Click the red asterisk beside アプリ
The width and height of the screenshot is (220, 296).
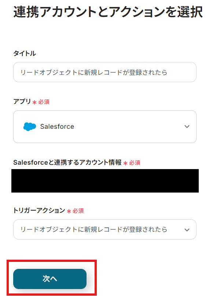[34, 102]
